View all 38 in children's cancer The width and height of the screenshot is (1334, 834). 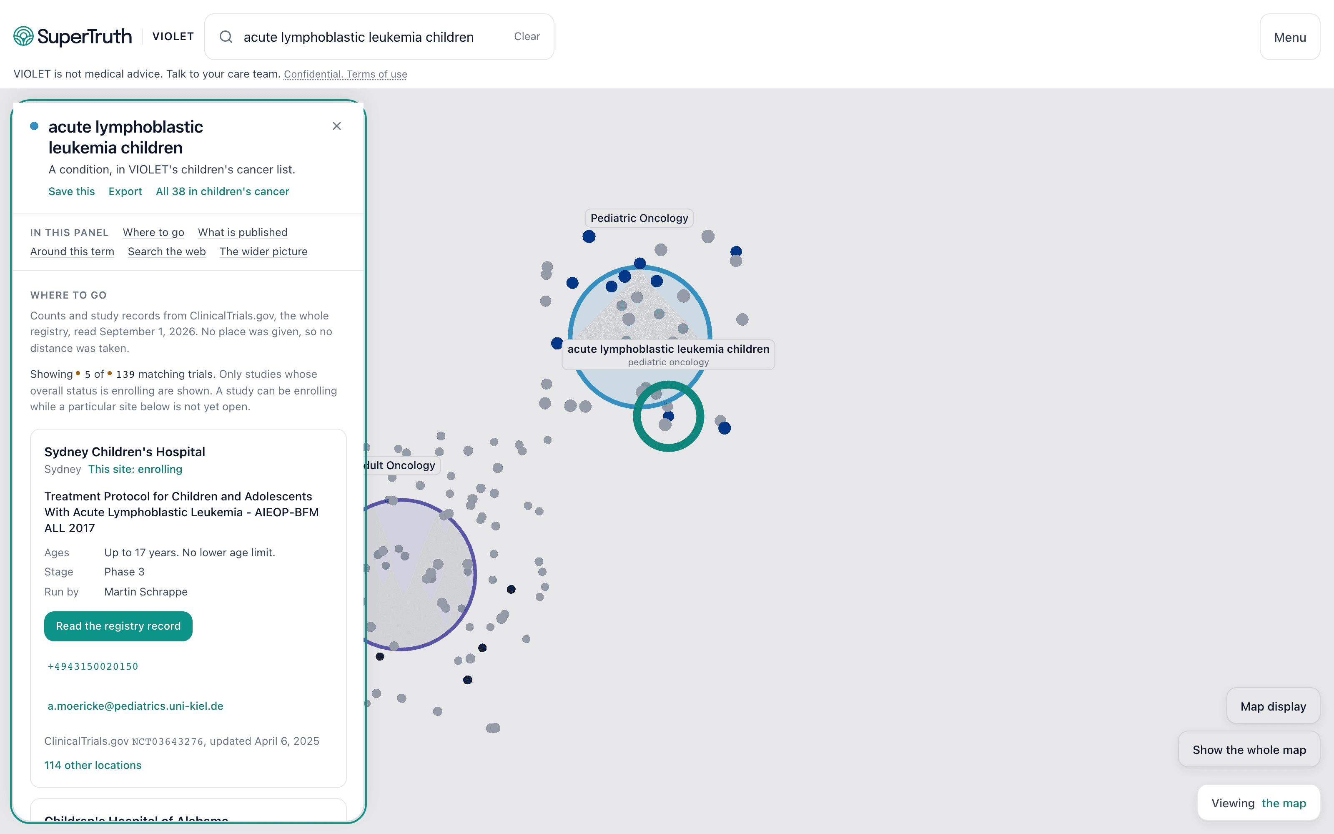pyautogui.click(x=223, y=191)
